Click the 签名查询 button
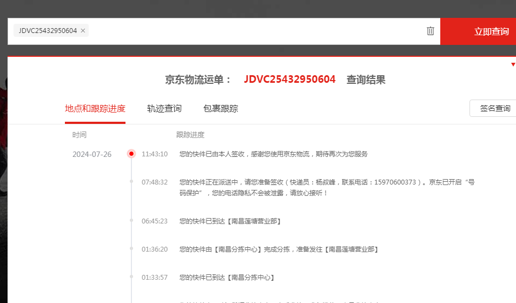 pos(493,108)
